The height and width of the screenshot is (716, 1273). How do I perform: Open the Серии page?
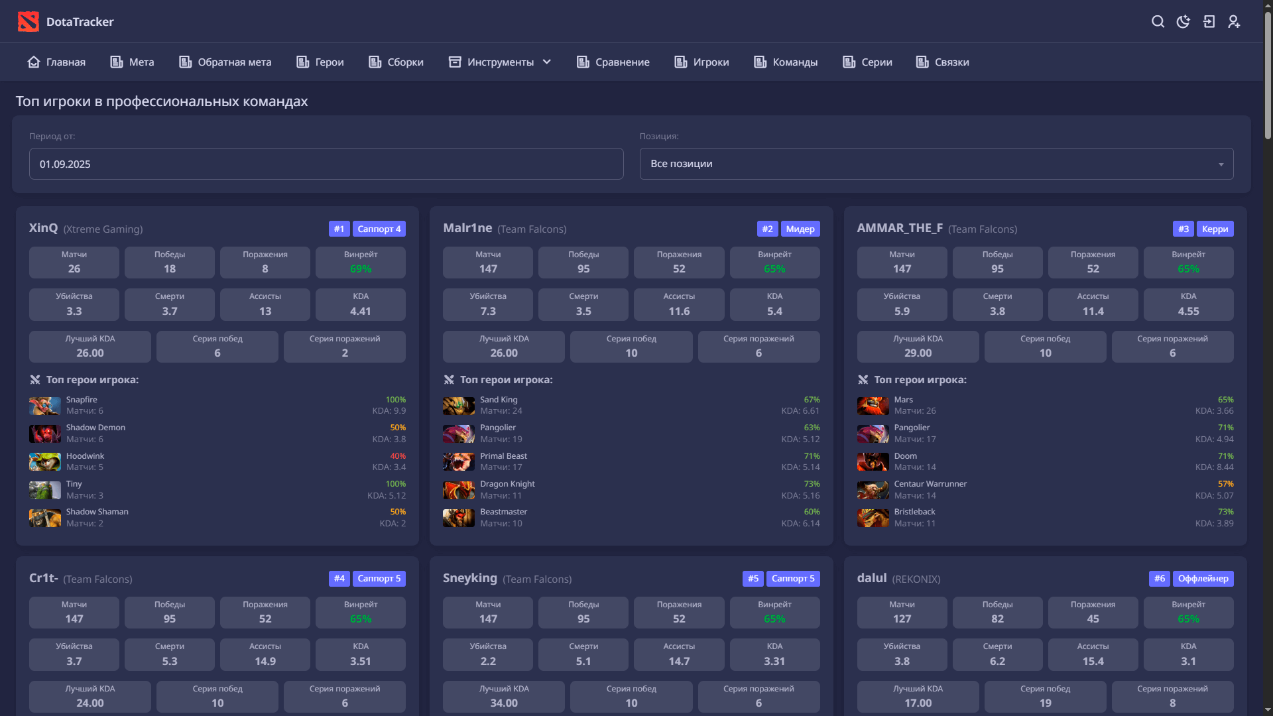point(867,62)
